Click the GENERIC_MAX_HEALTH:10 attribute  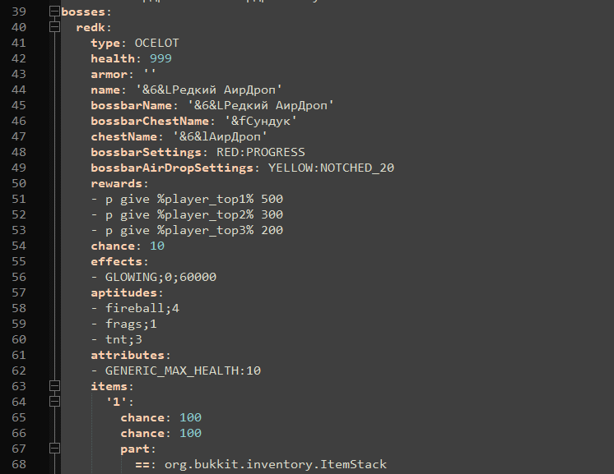click(x=183, y=370)
